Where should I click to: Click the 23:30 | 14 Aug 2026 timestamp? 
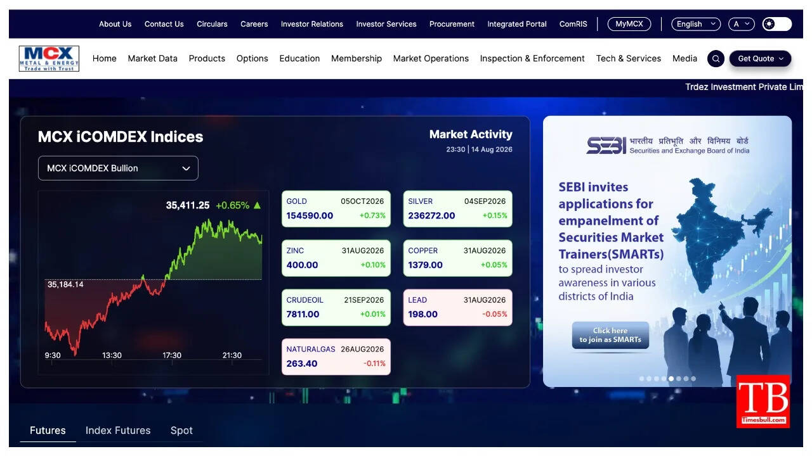pyautogui.click(x=479, y=149)
